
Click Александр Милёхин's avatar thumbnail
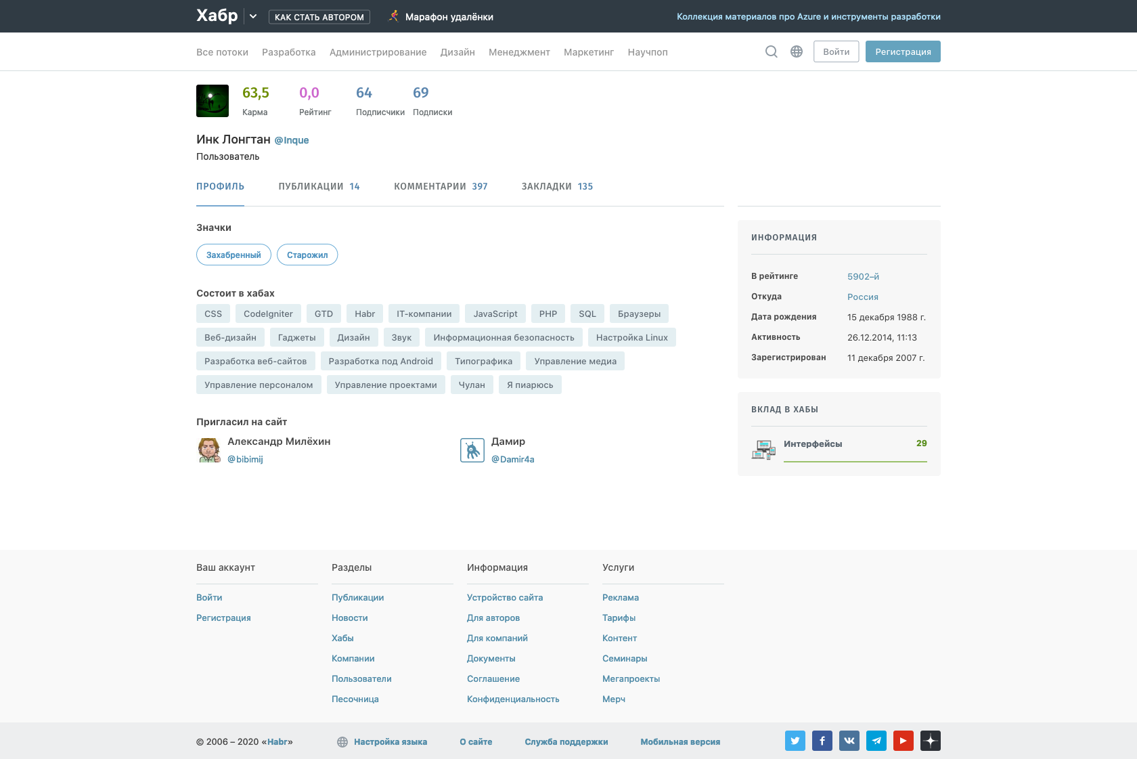tap(209, 450)
